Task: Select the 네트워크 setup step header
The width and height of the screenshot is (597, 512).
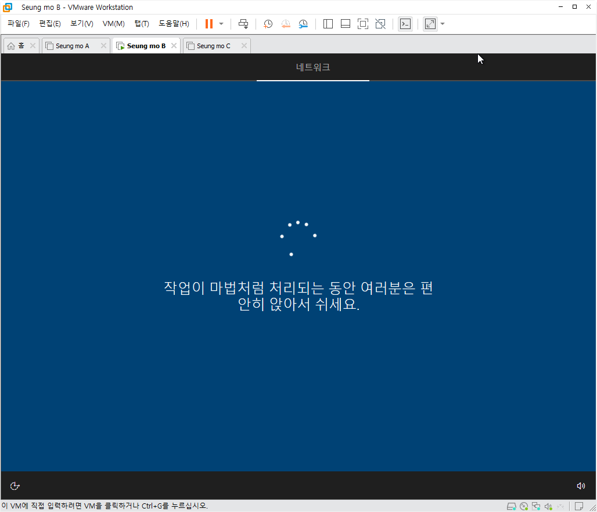Action: pyautogui.click(x=313, y=67)
